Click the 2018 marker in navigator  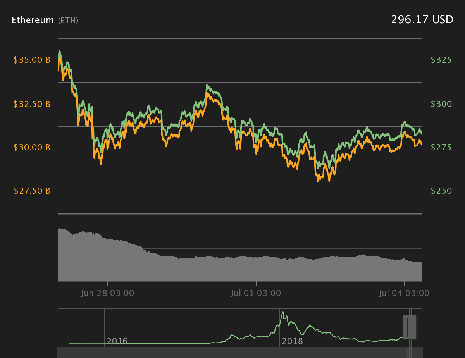292,341
